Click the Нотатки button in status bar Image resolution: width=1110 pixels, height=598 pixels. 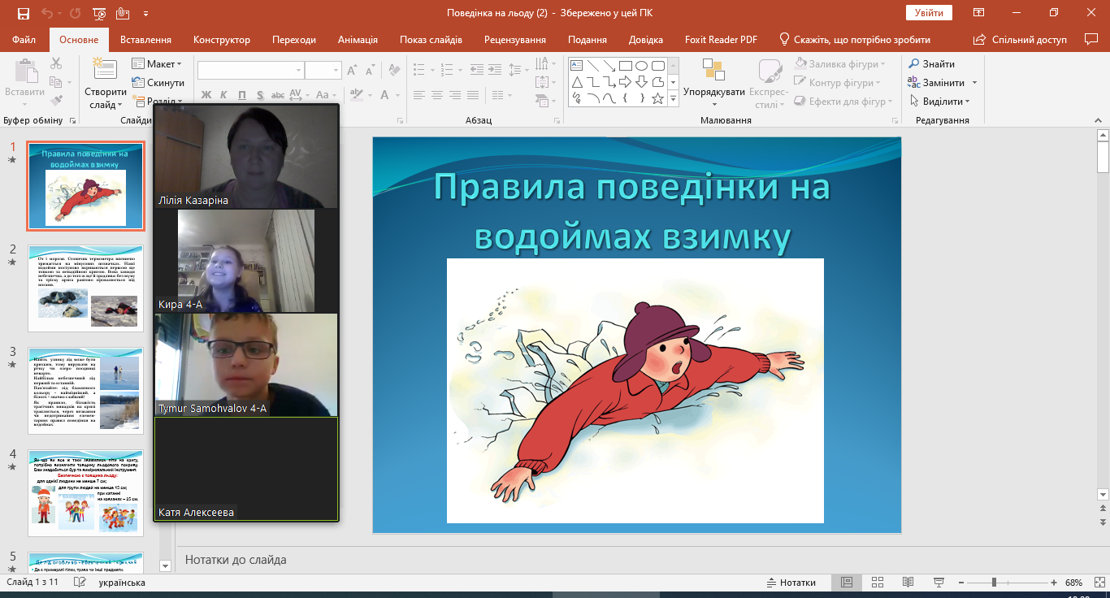[791, 583]
